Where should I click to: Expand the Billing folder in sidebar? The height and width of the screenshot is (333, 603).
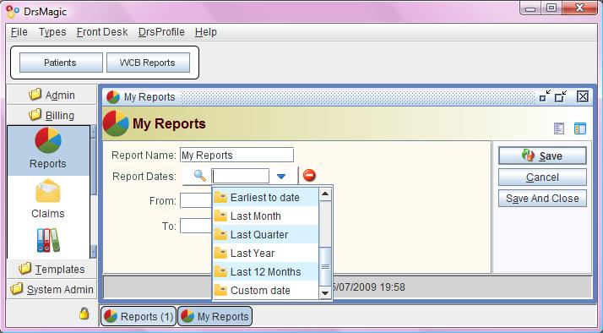[x=52, y=115]
